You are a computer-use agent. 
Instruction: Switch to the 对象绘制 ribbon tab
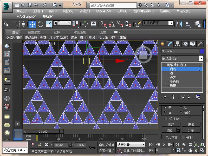(x=80, y=32)
